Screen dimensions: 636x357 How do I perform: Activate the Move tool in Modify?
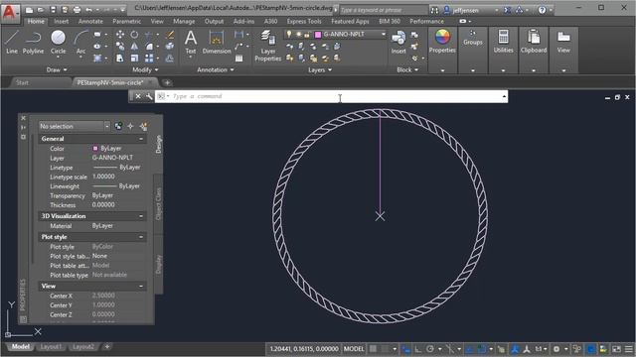click(120, 35)
